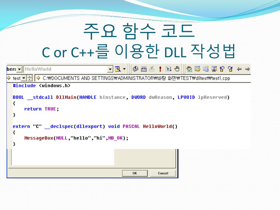This screenshot has height=210, width=280.
Task: Click the 'lpReserved' parameter in DllMain
Action: 212,97
